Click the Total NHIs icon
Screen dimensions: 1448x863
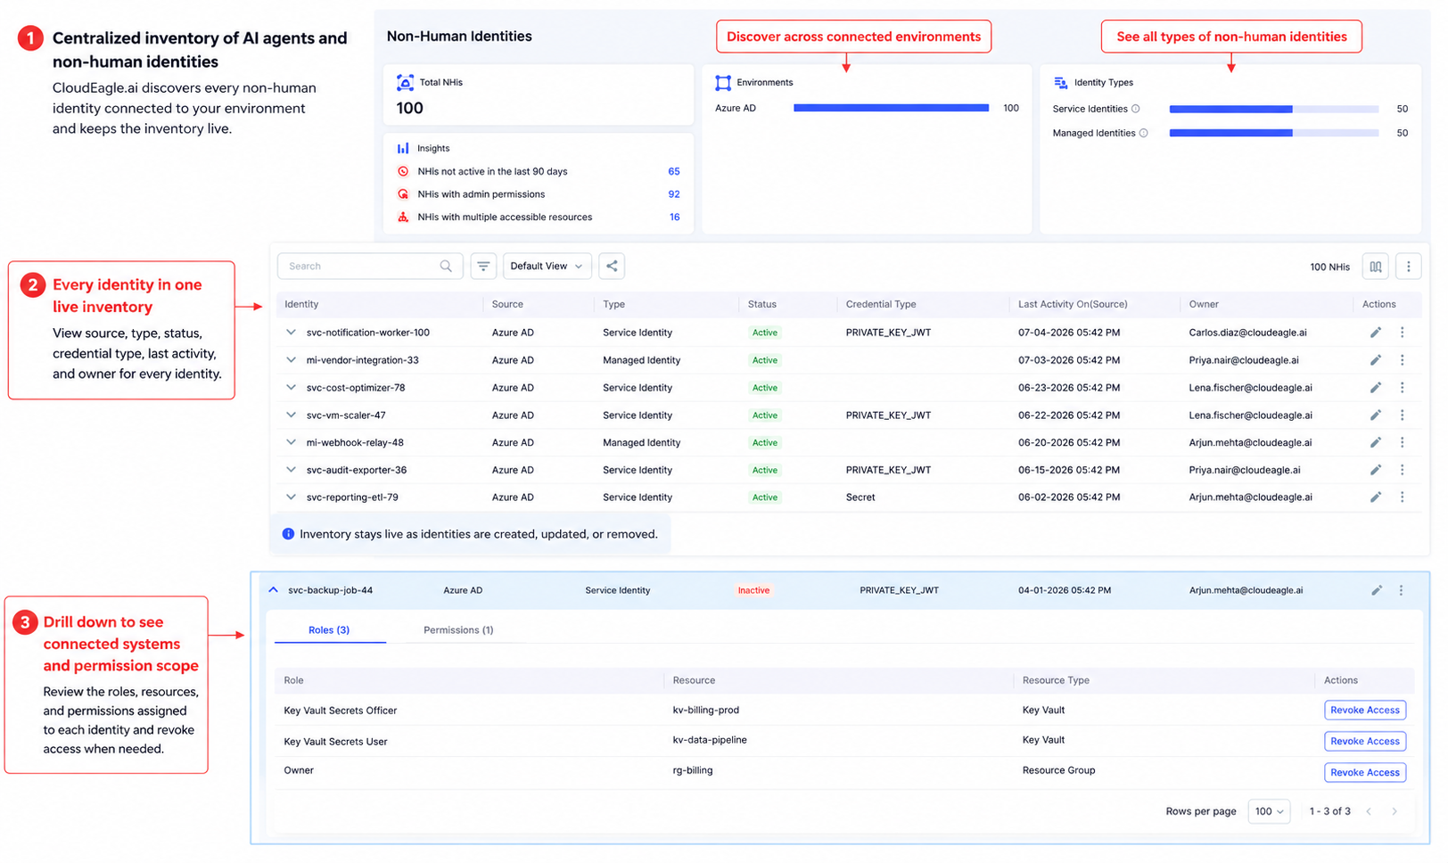pos(405,82)
